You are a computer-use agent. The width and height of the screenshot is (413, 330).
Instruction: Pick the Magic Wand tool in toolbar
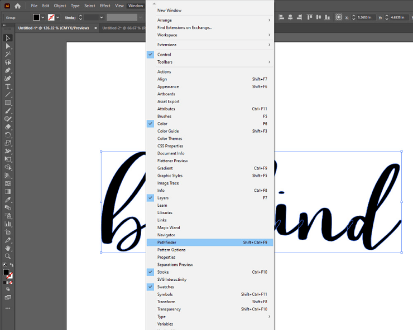[8, 55]
